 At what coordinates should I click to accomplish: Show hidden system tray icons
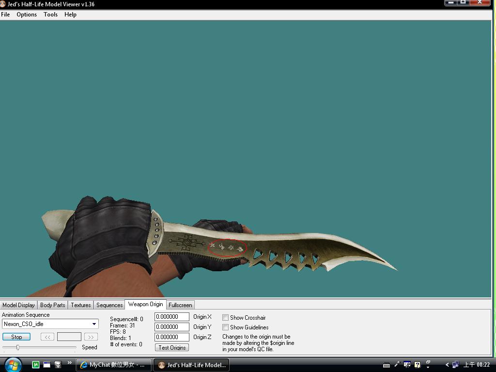447,365
